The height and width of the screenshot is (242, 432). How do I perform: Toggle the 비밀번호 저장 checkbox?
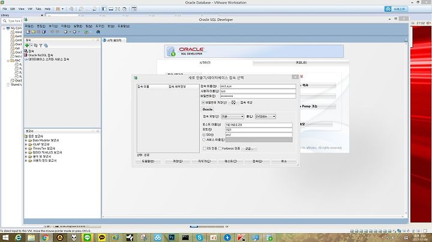point(203,102)
